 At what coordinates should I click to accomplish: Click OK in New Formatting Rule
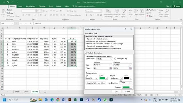(x=117, y=92)
